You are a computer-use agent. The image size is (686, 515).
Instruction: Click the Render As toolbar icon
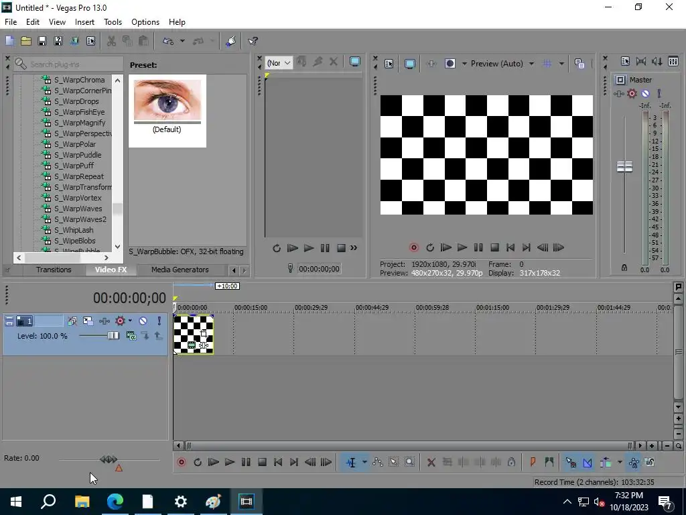74,41
